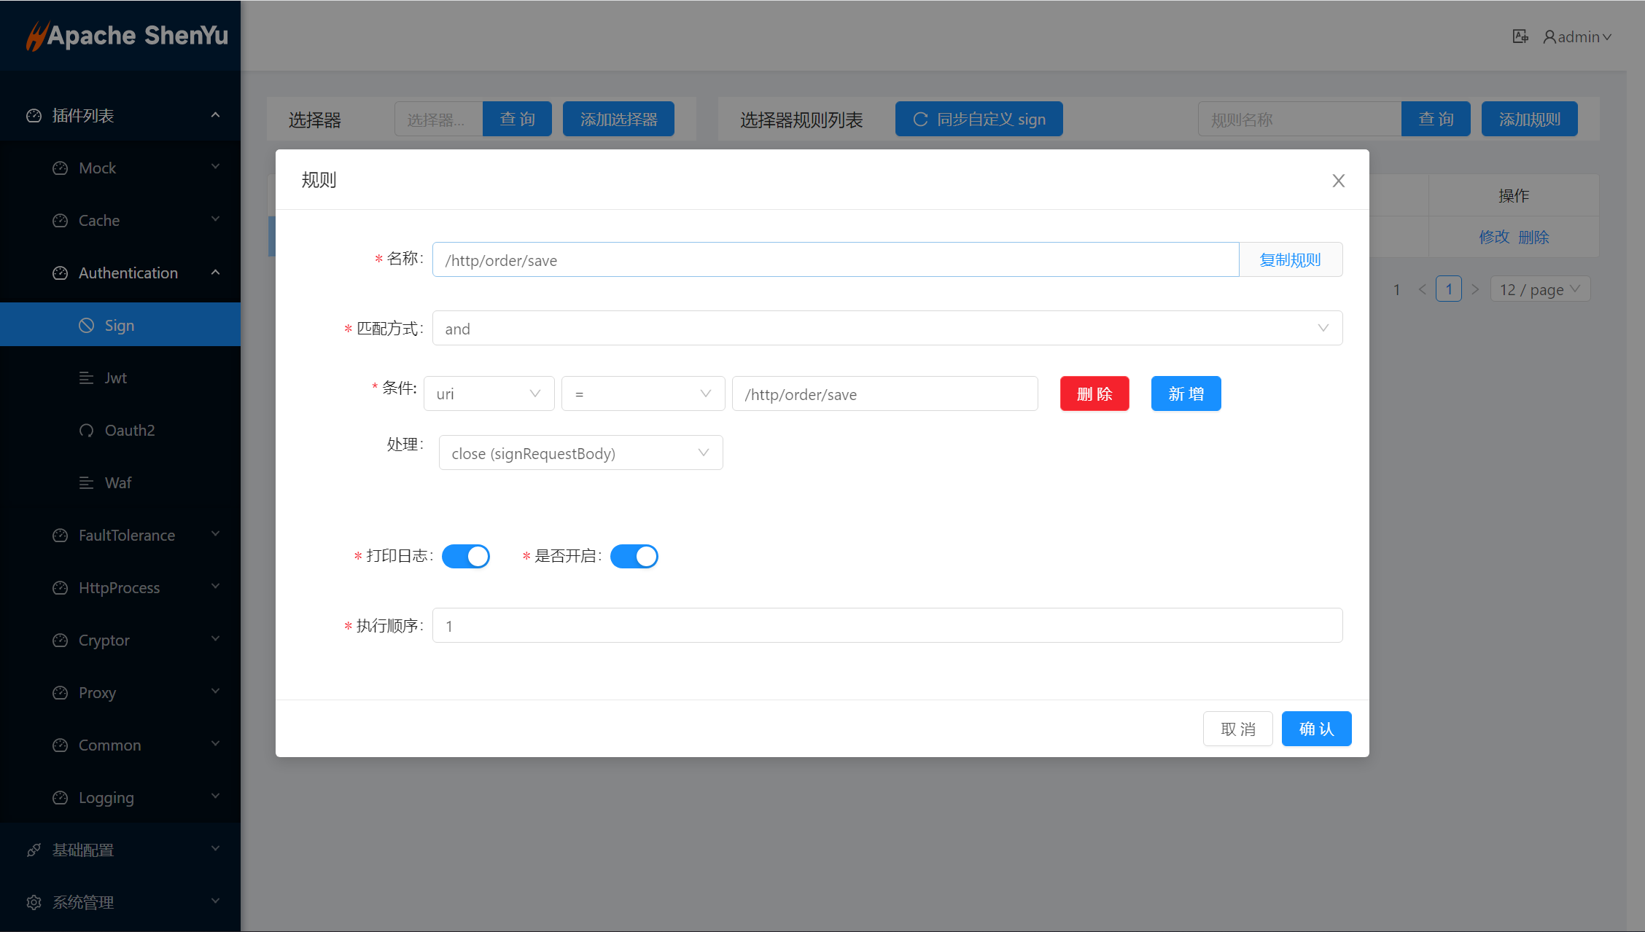
Task: Open the 匹配方式 'and' dropdown
Action: (x=887, y=328)
